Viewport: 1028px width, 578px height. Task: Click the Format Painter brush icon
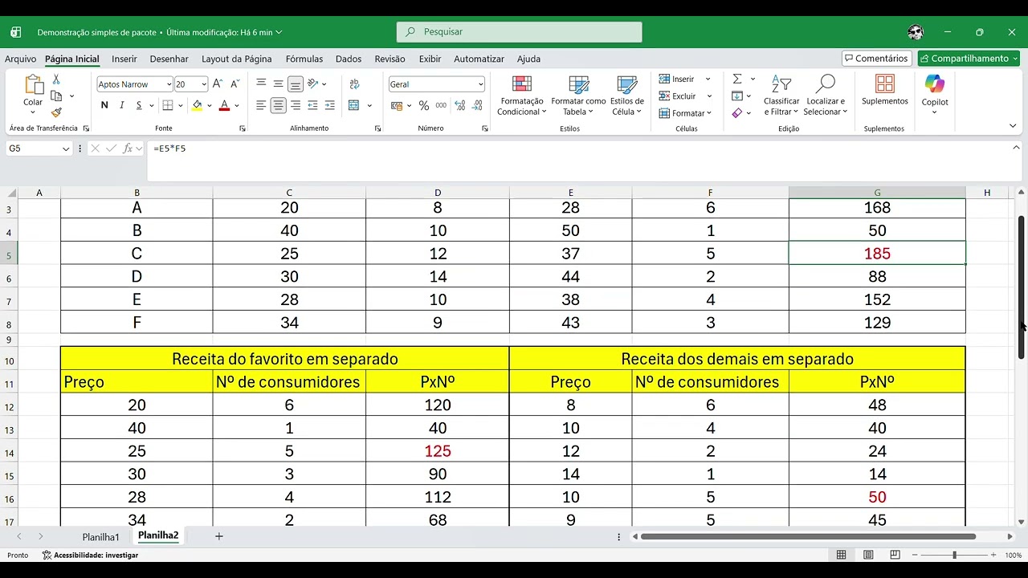click(56, 113)
